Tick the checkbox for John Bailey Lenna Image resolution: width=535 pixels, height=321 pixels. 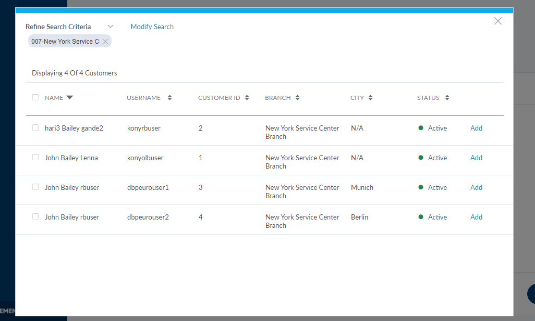click(x=35, y=157)
